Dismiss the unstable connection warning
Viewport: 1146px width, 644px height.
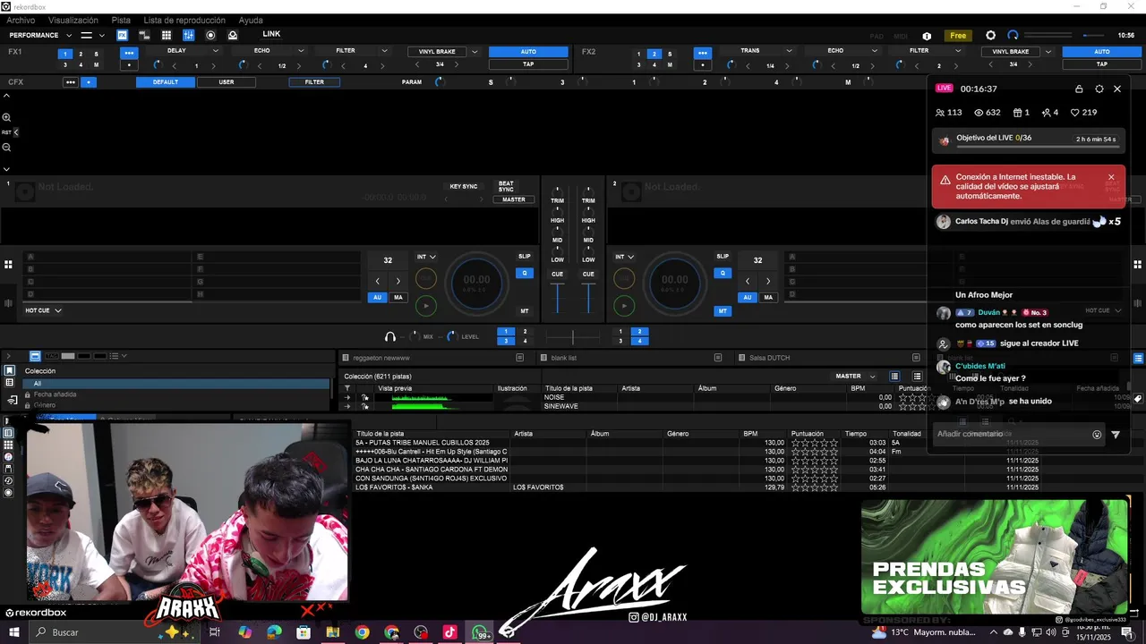pos(1111,177)
